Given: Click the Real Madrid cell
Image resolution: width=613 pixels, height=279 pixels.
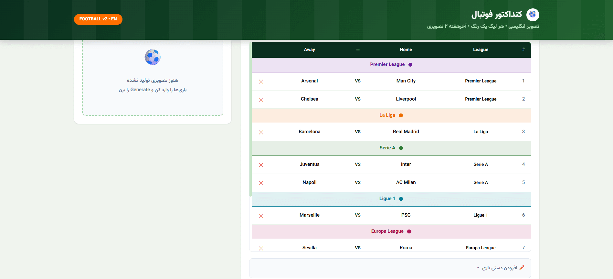Looking at the screenshot, I should [406, 132].
